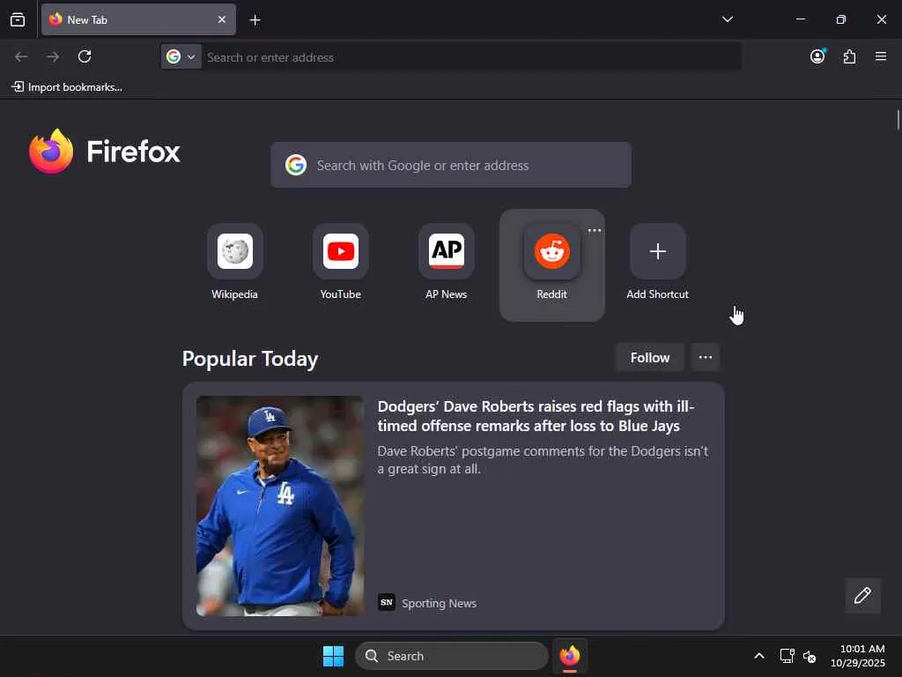
Task: Open the search engine selector dropdown
Action: point(181,56)
